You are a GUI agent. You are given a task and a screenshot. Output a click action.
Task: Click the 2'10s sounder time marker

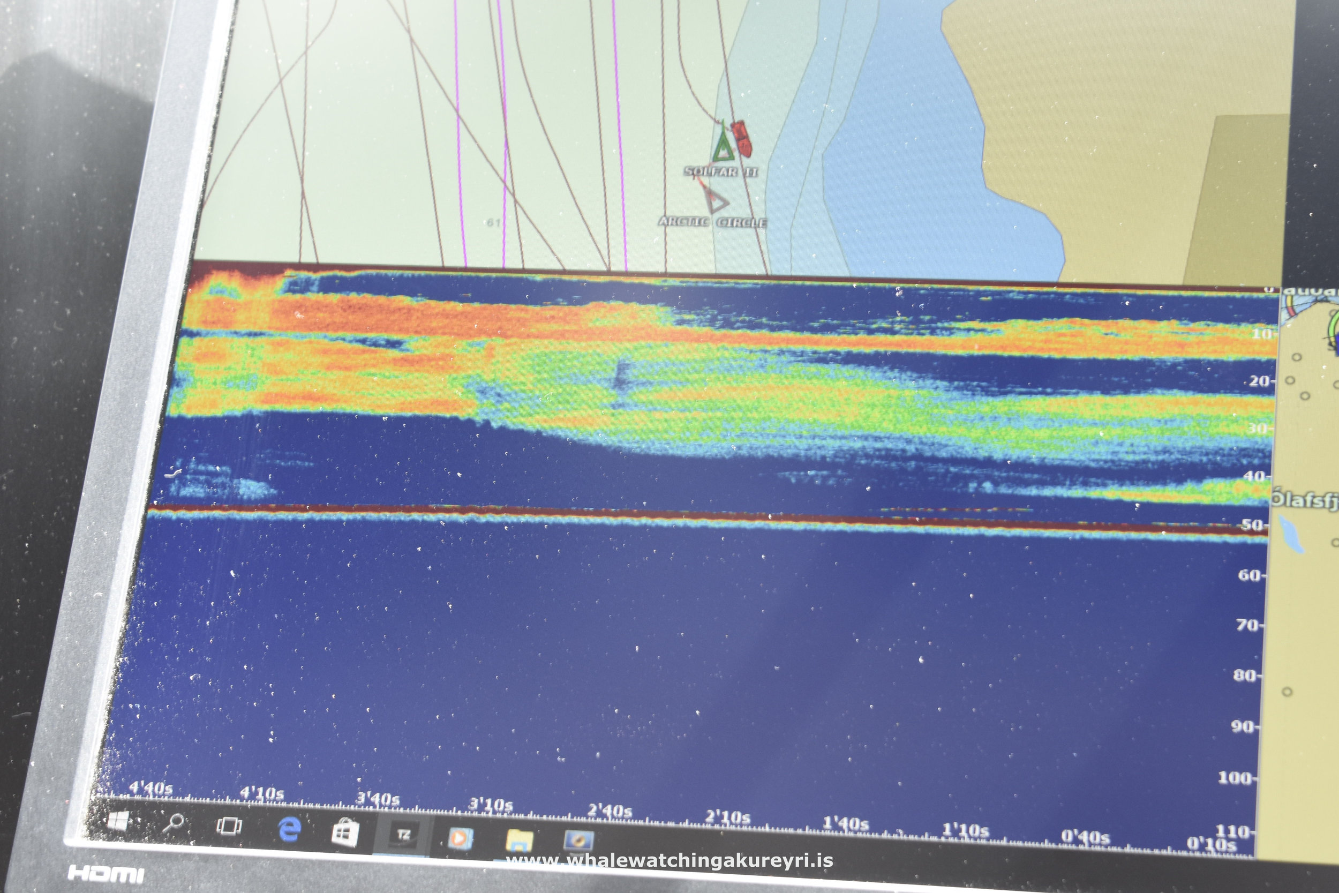[x=727, y=817]
